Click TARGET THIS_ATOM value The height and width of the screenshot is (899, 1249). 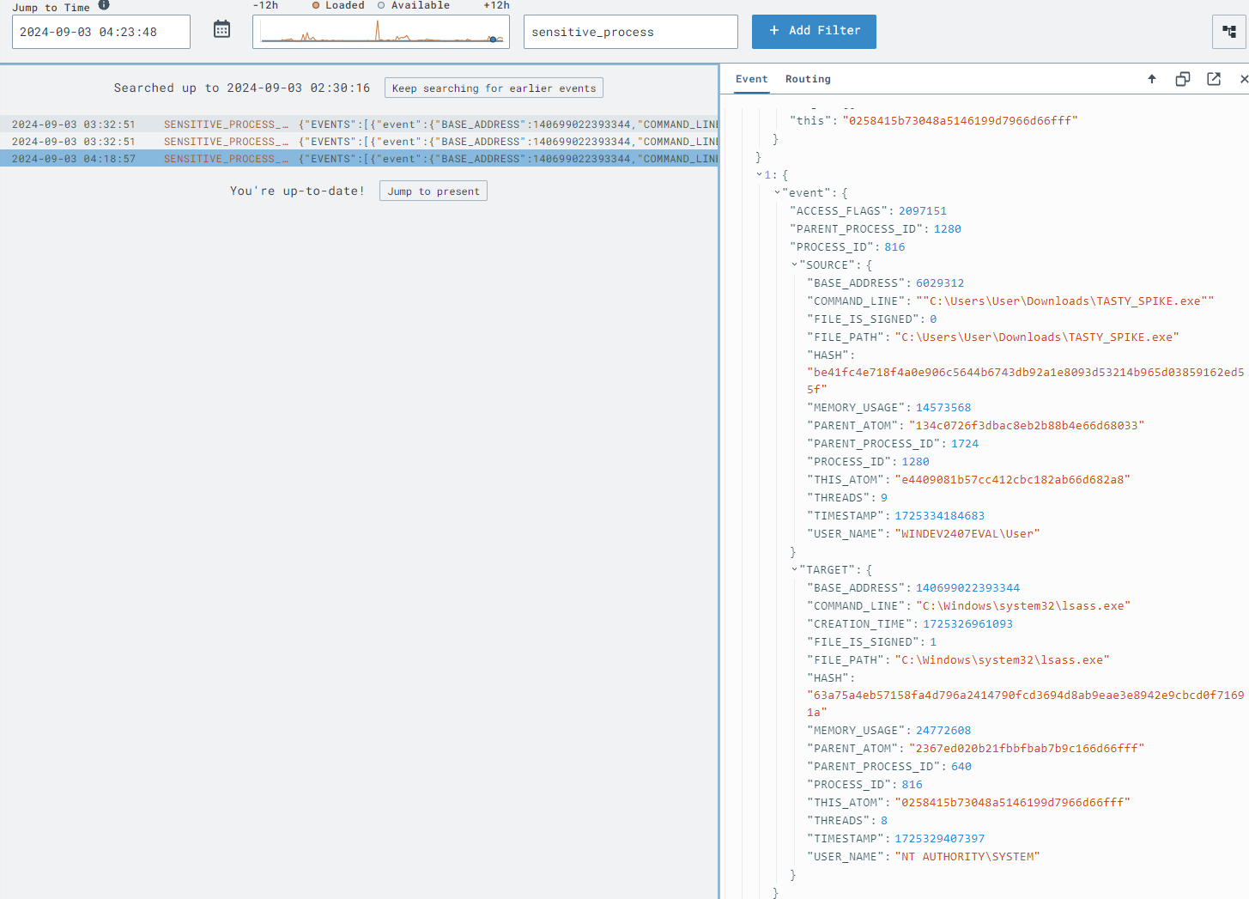pyautogui.click(x=1013, y=803)
